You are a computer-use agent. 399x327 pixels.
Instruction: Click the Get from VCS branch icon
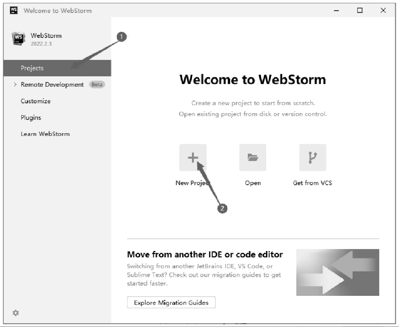coord(312,157)
